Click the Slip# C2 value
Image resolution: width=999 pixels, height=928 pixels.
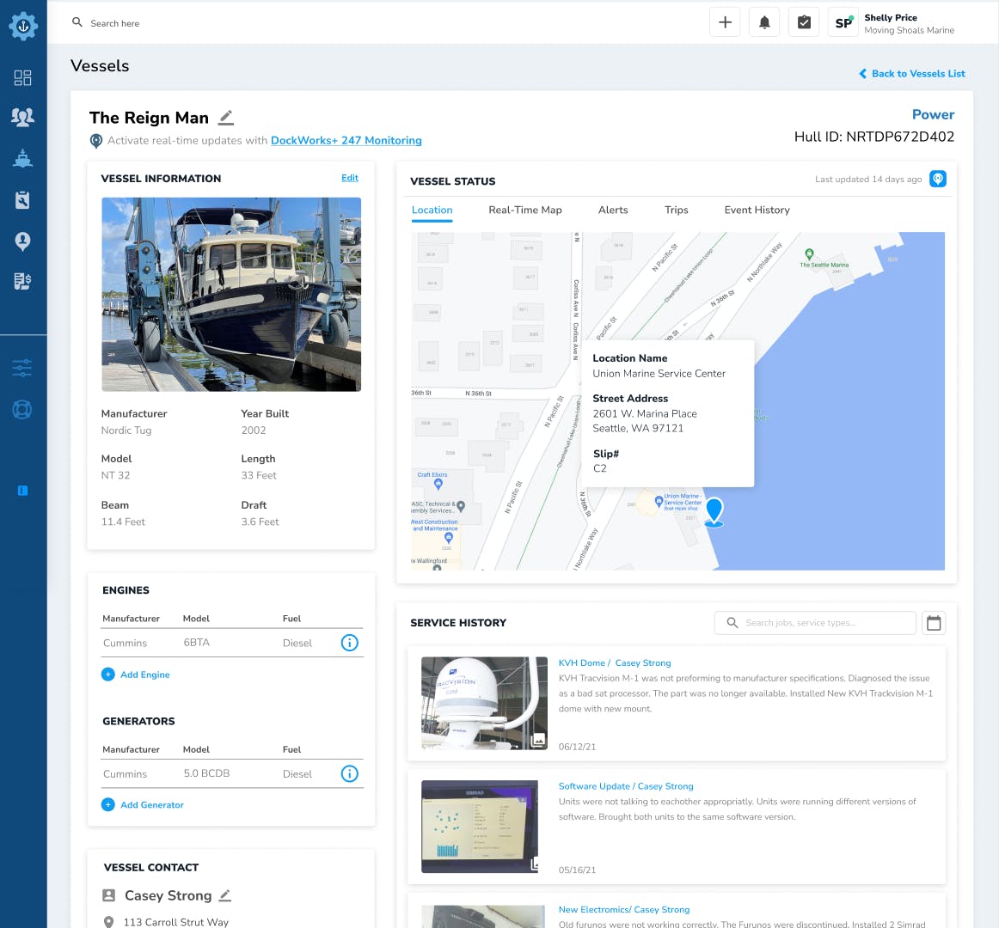click(x=599, y=469)
